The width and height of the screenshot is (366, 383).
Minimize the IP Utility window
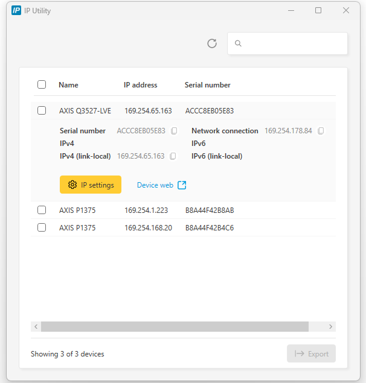[x=291, y=10]
